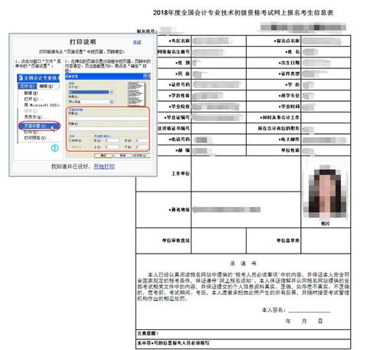Click the 姓名 label

pyautogui.click(x=293, y=52)
